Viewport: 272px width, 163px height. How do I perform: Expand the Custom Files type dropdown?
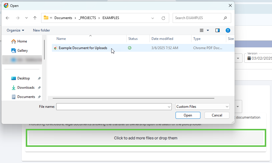pyautogui.click(x=202, y=107)
